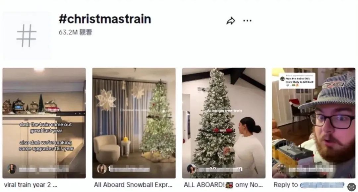Play the woman with flocked tree video
The width and height of the screenshot is (358, 192).
point(224,123)
